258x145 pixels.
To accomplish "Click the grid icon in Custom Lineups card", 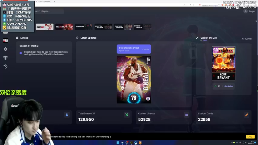I will pos(187,115).
